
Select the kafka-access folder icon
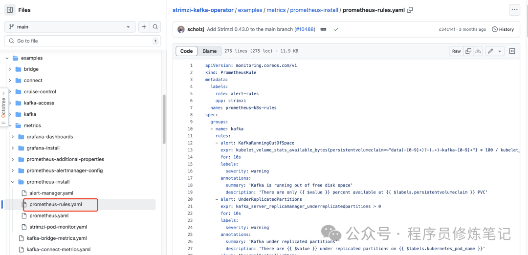18,103
